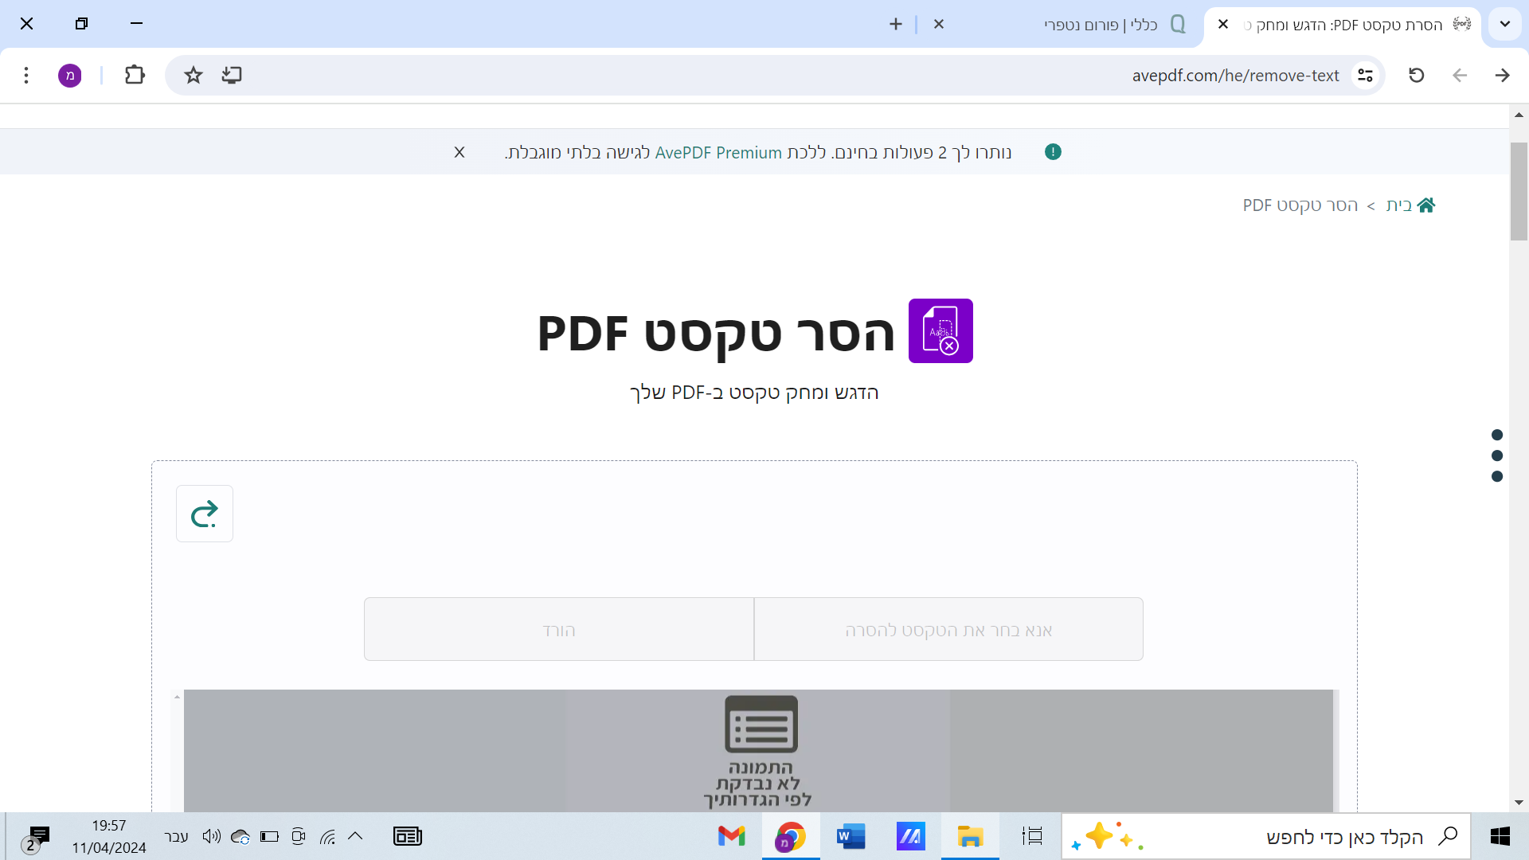Viewport: 1529px width, 860px height.
Task: Click the אנא בחר את הטקסט להסרה button
Action: pyautogui.click(x=948, y=630)
